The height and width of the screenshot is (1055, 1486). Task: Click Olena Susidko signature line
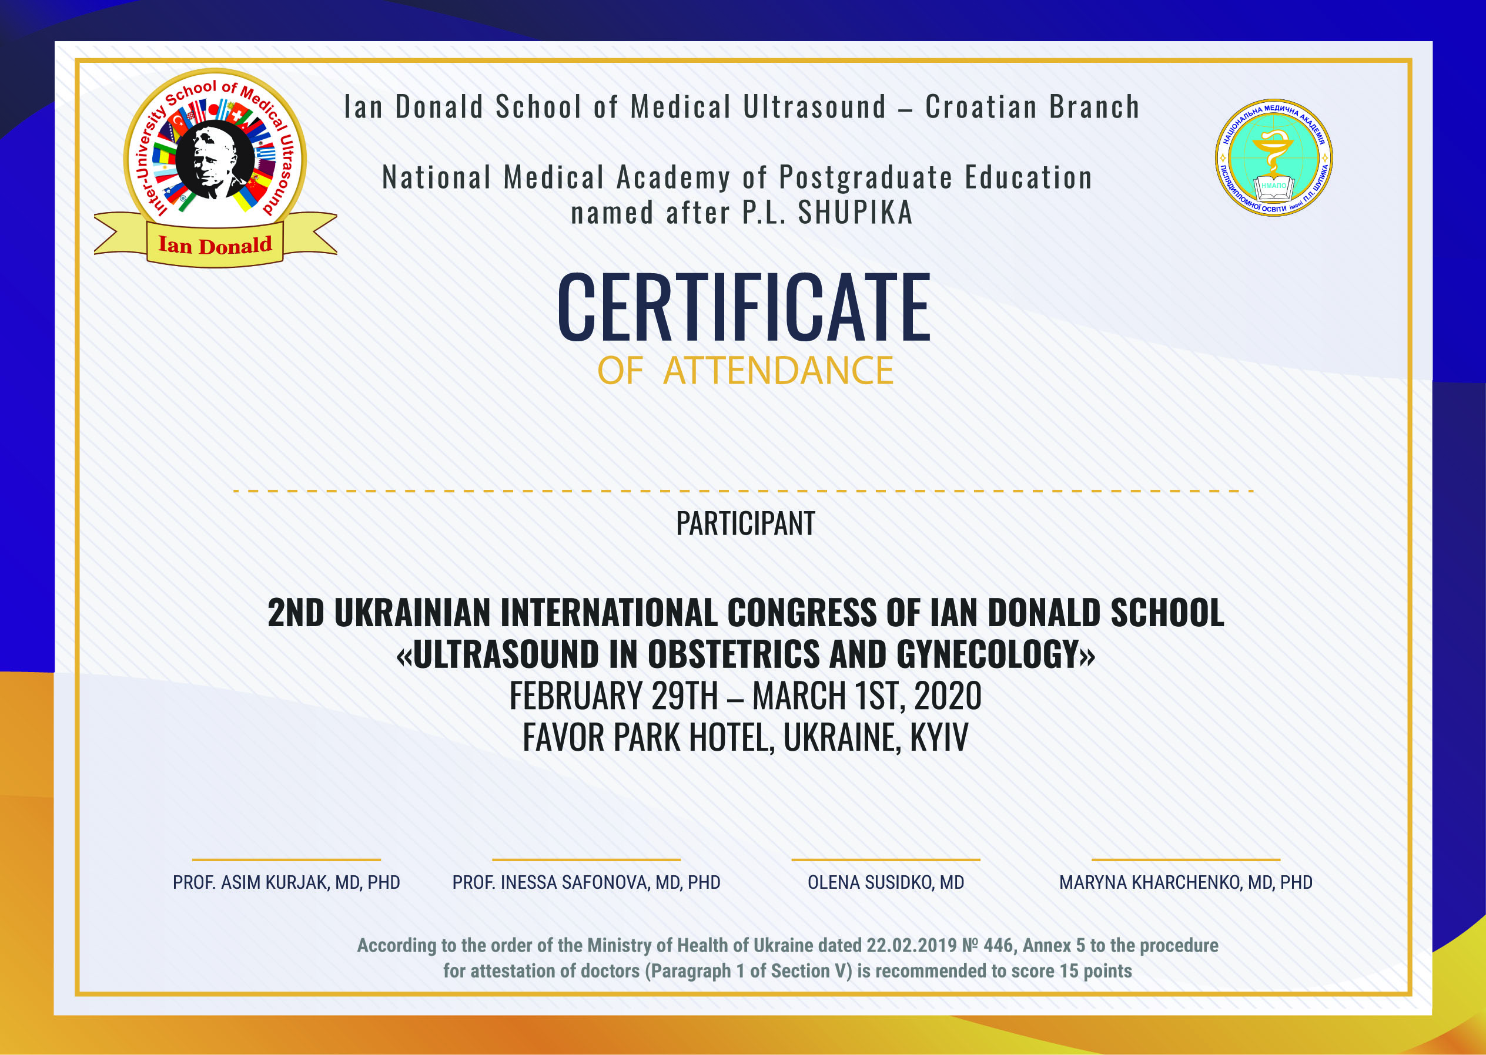pos(885,859)
